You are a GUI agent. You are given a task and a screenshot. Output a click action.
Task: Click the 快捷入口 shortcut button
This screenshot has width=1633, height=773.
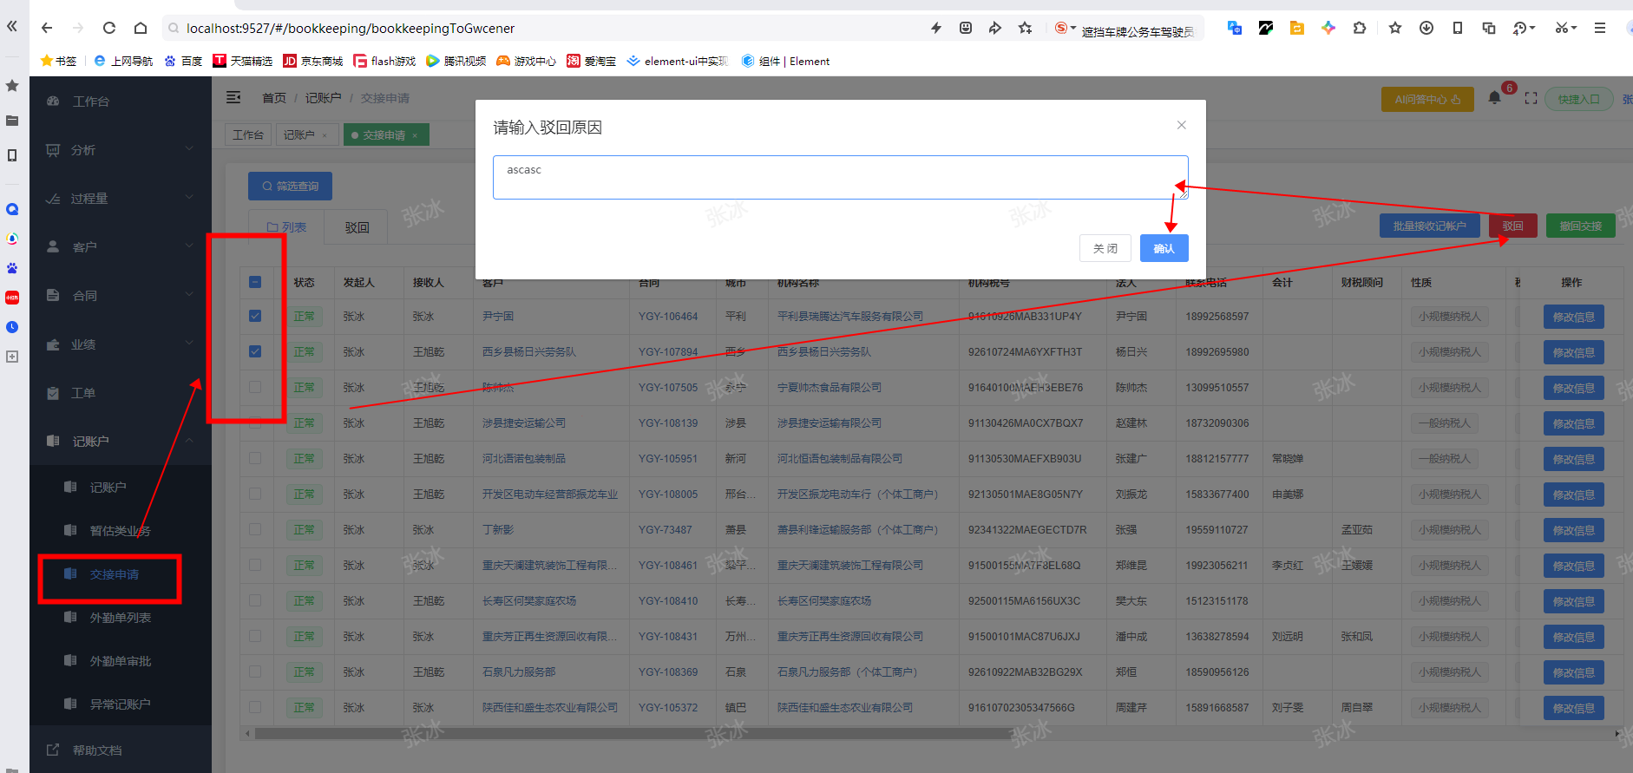1578,99
